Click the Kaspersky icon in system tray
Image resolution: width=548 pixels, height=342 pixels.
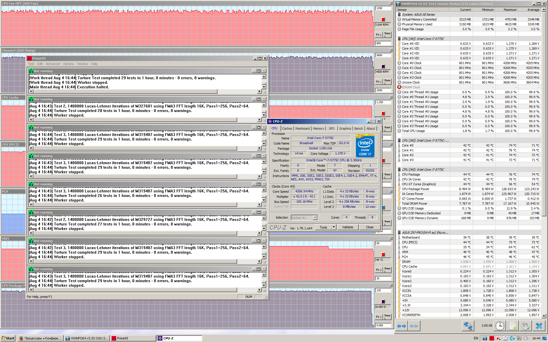pyautogui.click(x=499, y=338)
